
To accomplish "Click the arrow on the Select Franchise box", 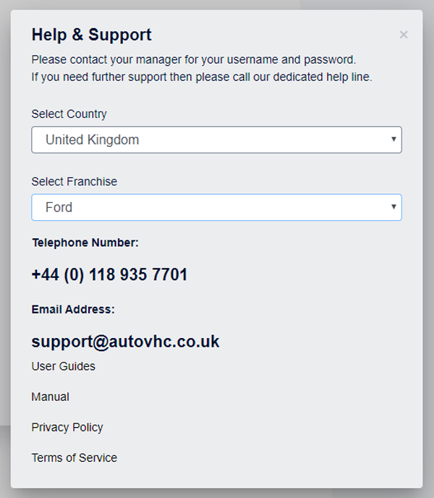I will coord(393,206).
